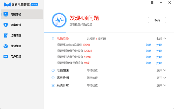Image resolution: width=174 pixels, height=109 pixels.
Task: Click the down chevron in 电脑加速 row
Action: click(x=165, y=70)
